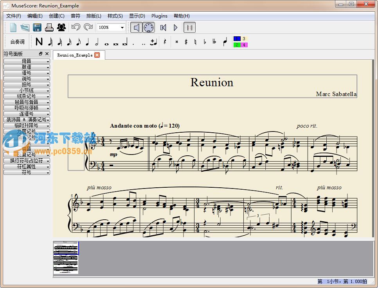This screenshot has height=288, width=378.
Task: Select the flat accidental icon
Action: pyautogui.click(x=205, y=42)
